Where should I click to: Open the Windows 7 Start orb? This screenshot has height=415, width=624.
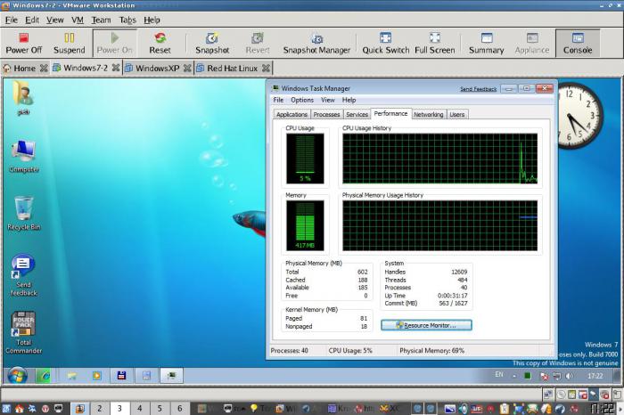[x=17, y=376]
